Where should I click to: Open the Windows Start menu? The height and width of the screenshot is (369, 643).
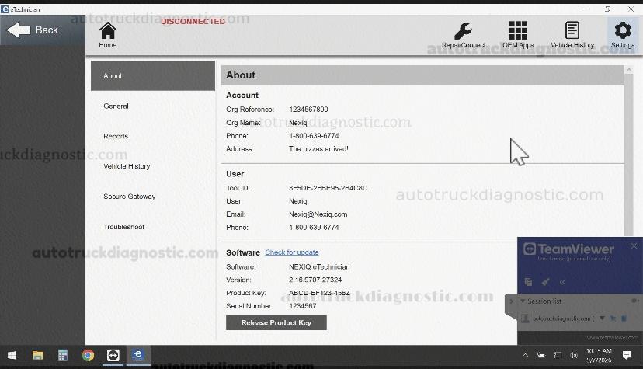click(x=12, y=356)
